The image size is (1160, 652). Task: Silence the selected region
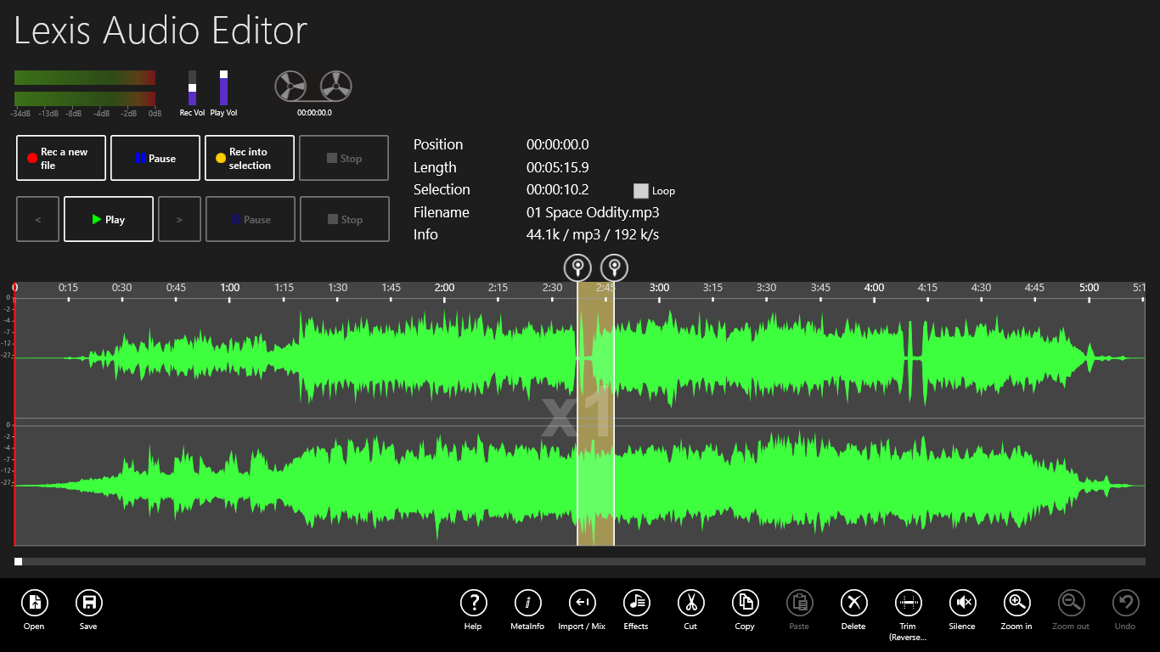pos(962,603)
